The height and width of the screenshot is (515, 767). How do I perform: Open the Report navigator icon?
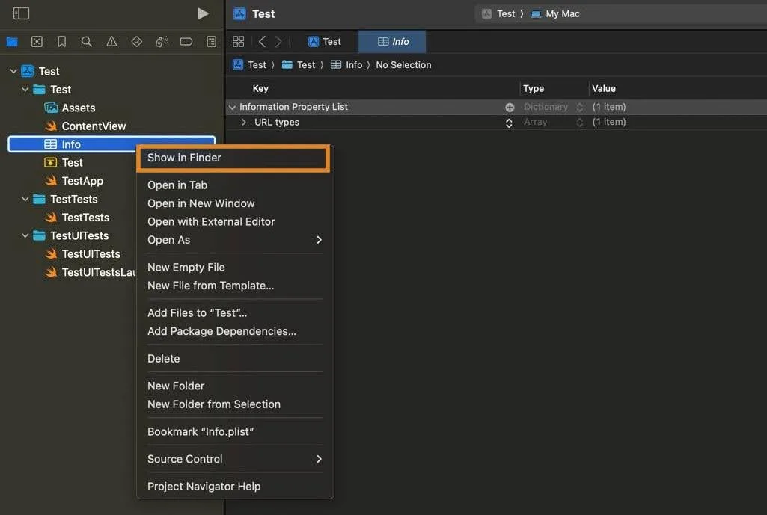coord(211,42)
